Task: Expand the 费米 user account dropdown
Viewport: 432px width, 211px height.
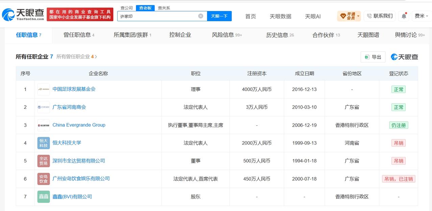Action: coord(421,16)
